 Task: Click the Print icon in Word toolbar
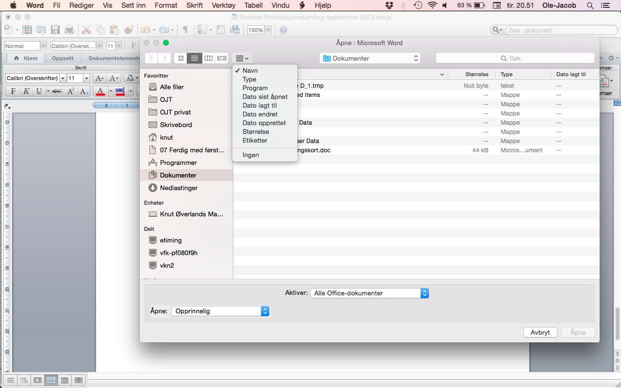tap(69, 30)
